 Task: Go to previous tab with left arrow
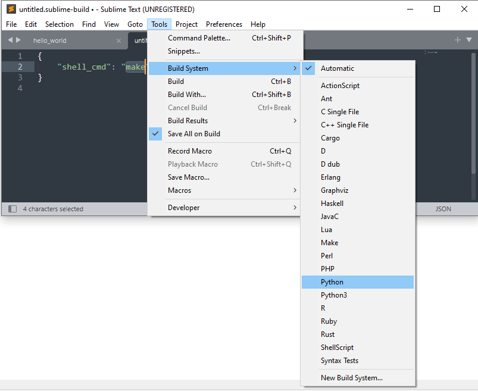[10, 40]
